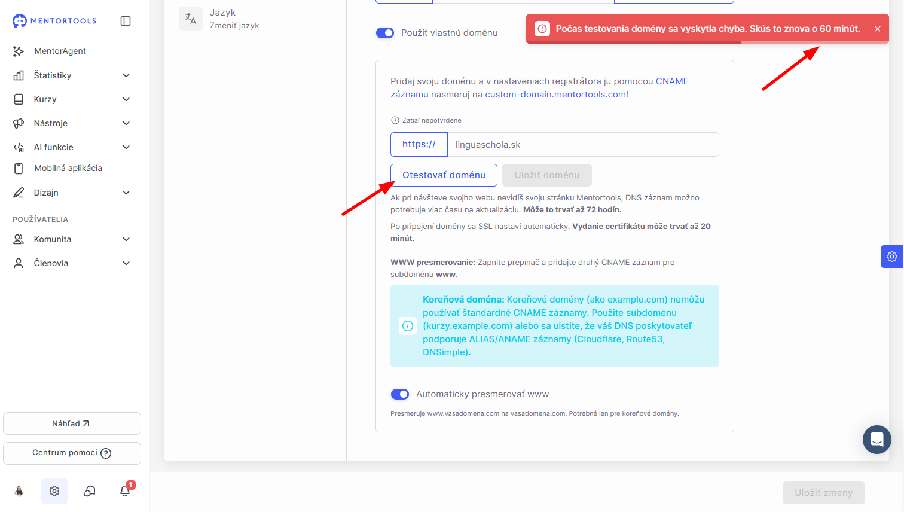904x512 pixels.
Task: Collapse the sidebar with panel icon
Action: [x=126, y=21]
